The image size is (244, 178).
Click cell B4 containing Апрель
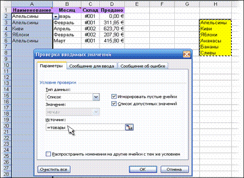tap(67, 29)
